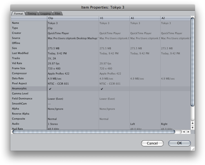Screen dimensions: 205x165
Task: Open Clip column Pixel Aspect NTSC - CCIR 601
Action: 58,84
